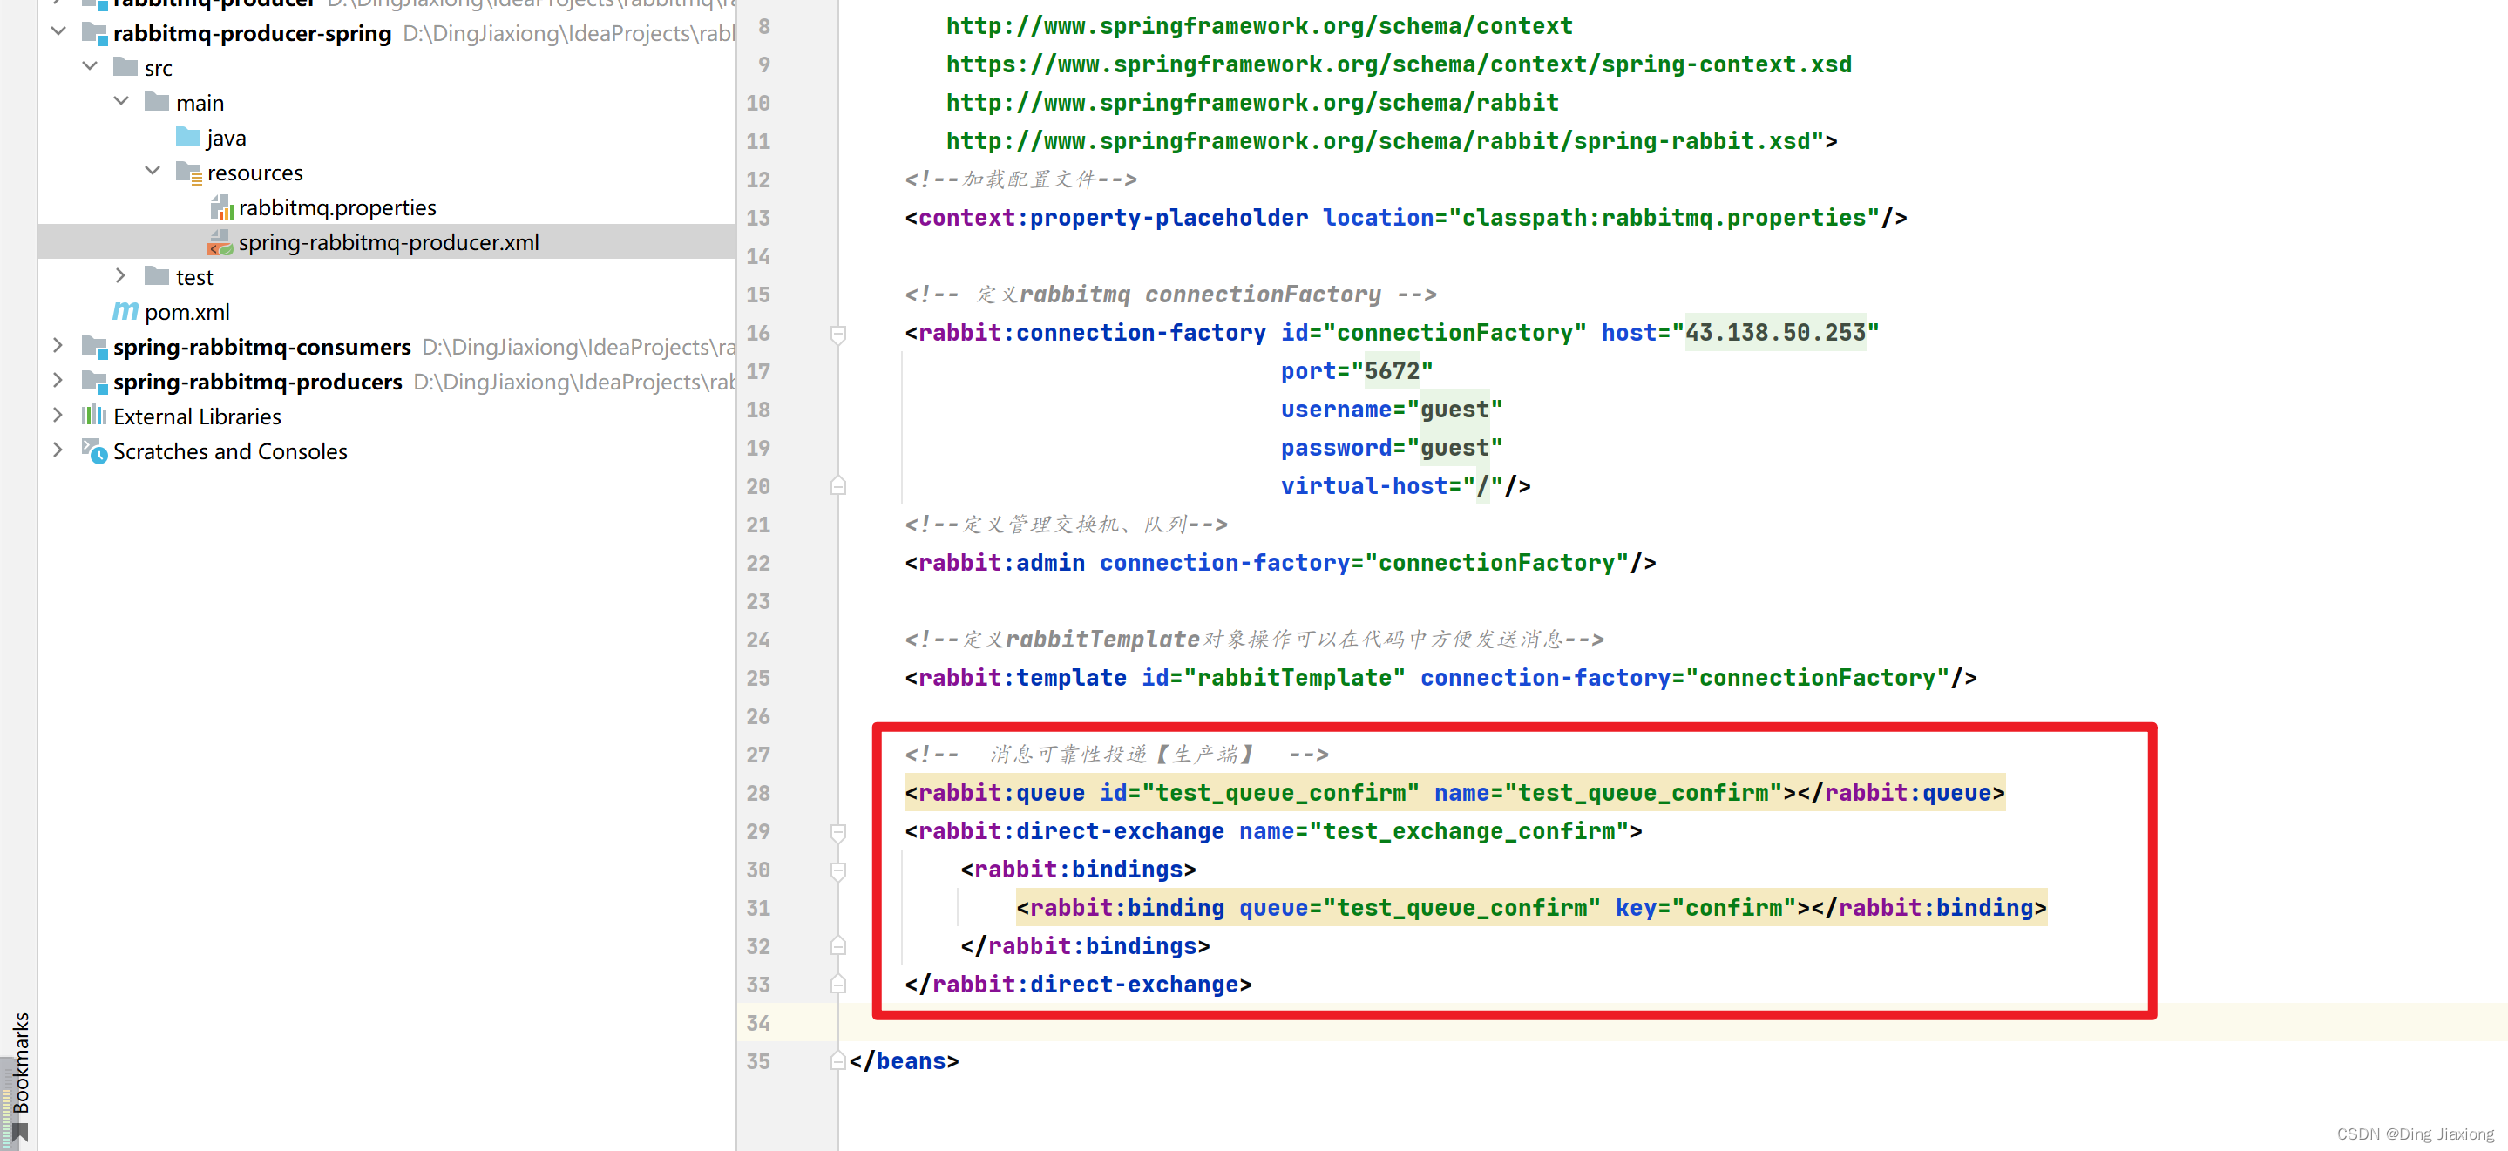
Task: Collapse the resources folder node
Action: tap(153, 172)
